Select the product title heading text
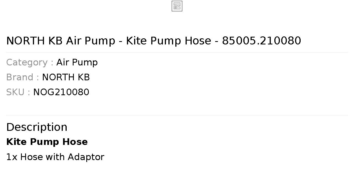 click(x=153, y=41)
